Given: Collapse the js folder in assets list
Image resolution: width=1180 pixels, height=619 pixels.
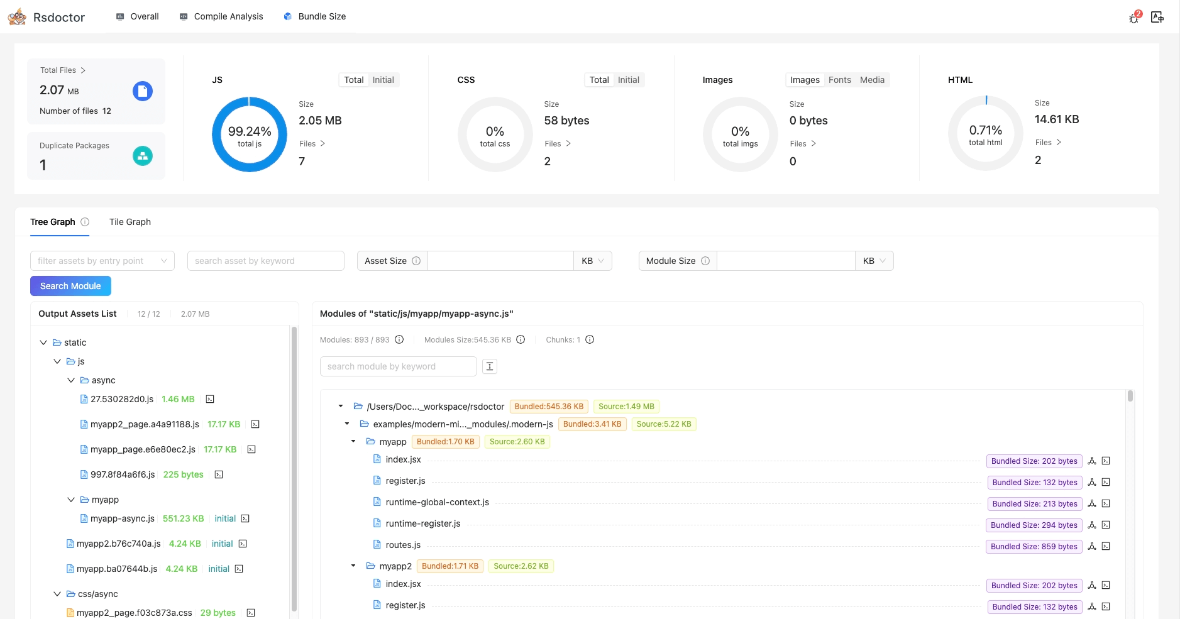Looking at the screenshot, I should (57, 361).
